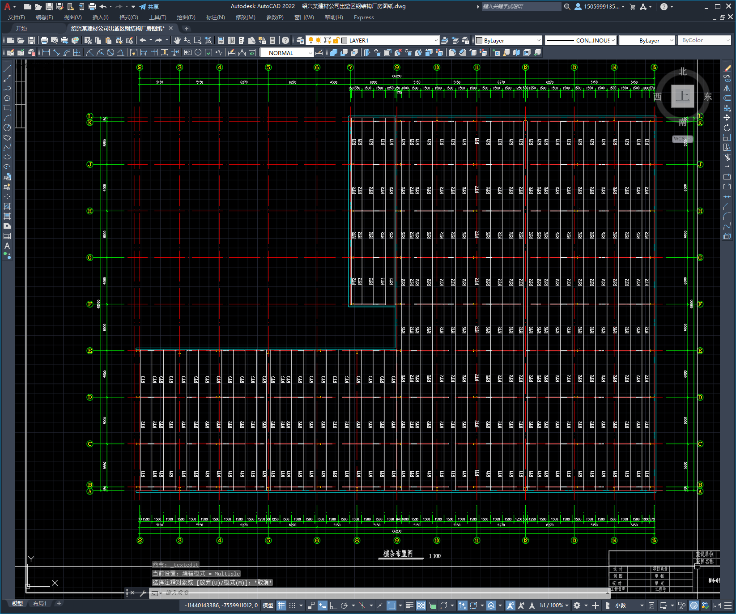
Task: Select the Rotate tool in modify toolbar
Action: pos(727,128)
